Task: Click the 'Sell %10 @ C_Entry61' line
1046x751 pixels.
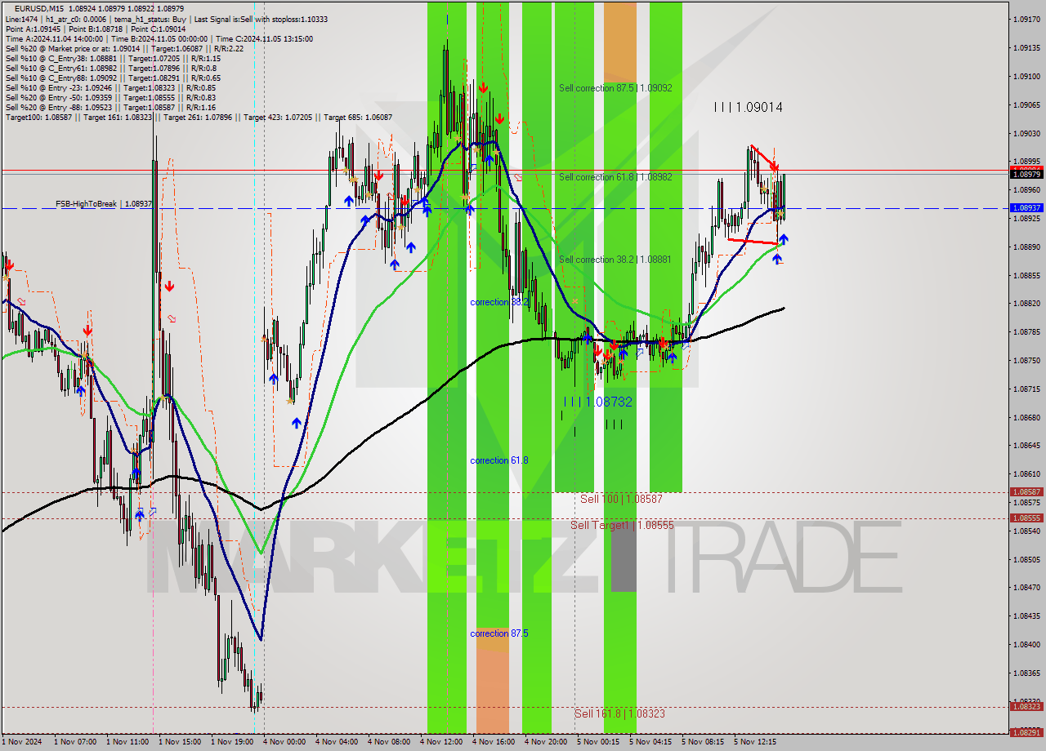Action: tap(111, 68)
